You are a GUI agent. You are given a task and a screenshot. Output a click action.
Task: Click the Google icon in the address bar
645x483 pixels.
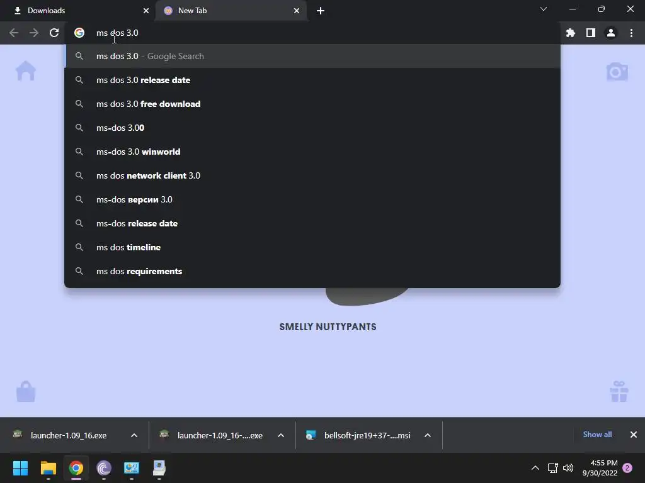click(x=79, y=33)
